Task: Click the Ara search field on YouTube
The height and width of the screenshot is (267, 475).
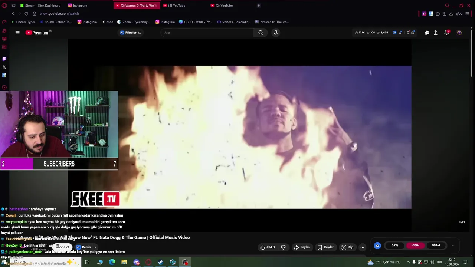Action: tap(207, 33)
